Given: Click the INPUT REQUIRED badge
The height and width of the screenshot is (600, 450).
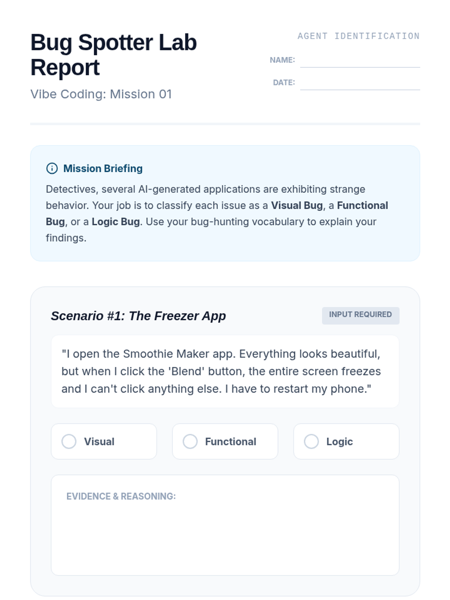Looking at the screenshot, I should [360, 315].
